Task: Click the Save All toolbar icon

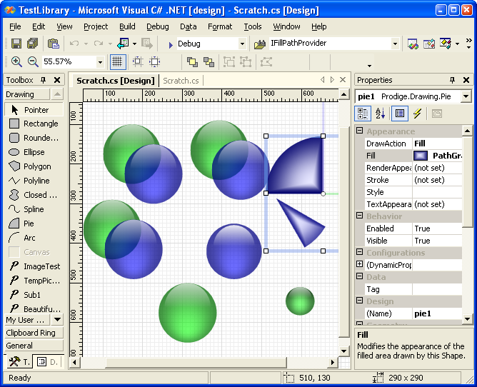Action: (31, 44)
